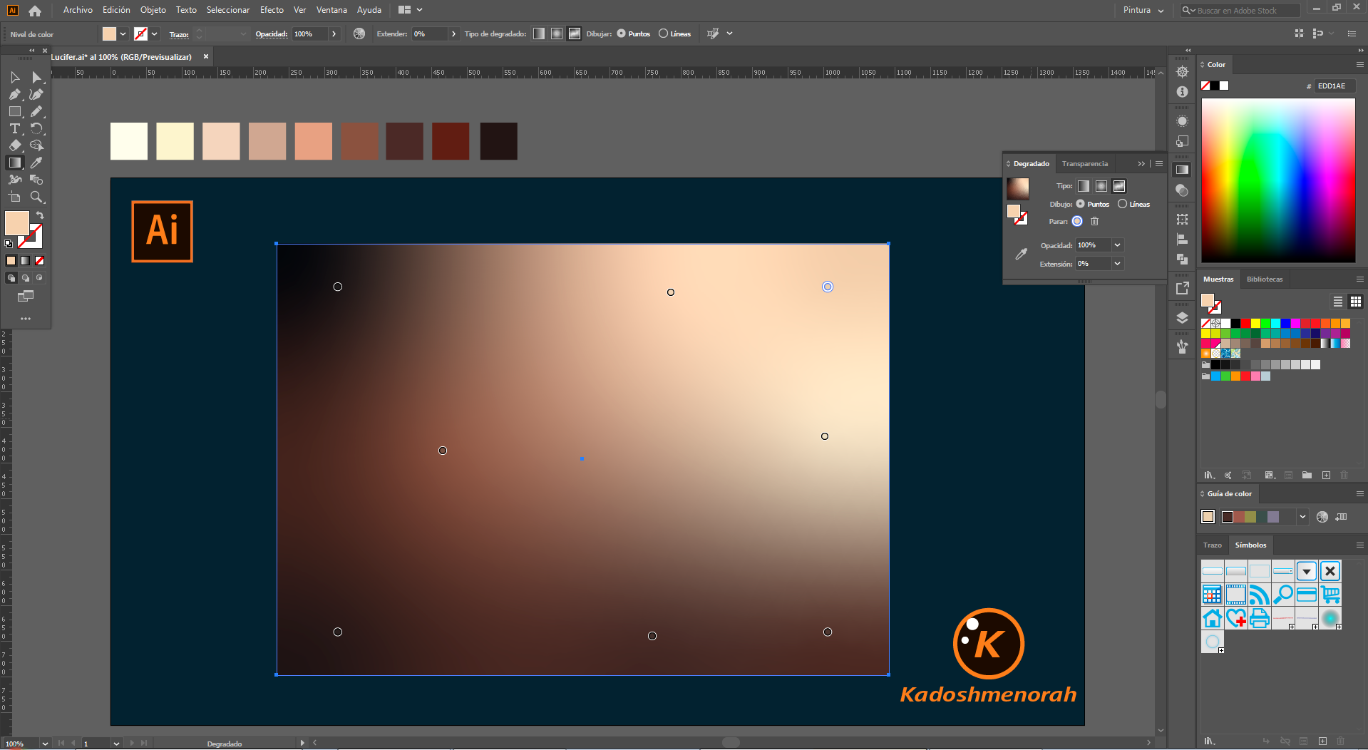The height and width of the screenshot is (750, 1368).
Task: Delete the gradient stop with trash icon
Action: point(1095,221)
